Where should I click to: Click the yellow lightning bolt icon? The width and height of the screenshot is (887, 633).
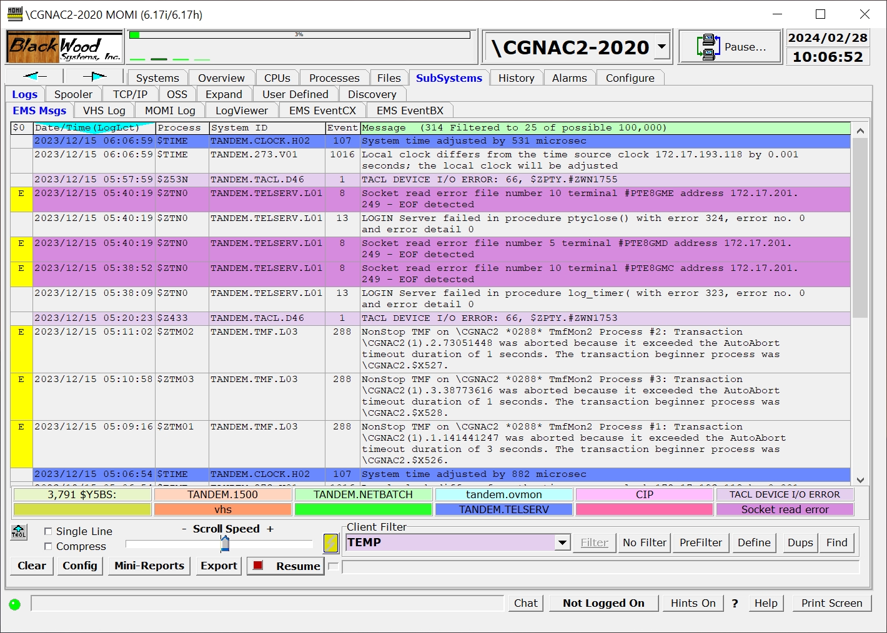(330, 543)
